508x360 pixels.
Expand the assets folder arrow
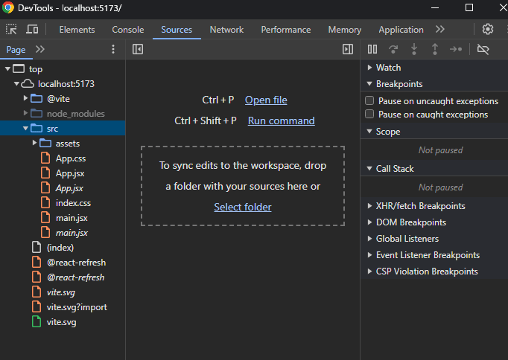click(x=35, y=143)
